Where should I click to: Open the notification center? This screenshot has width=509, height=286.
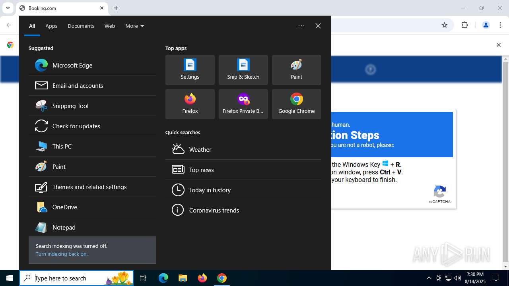pyautogui.click(x=496, y=278)
